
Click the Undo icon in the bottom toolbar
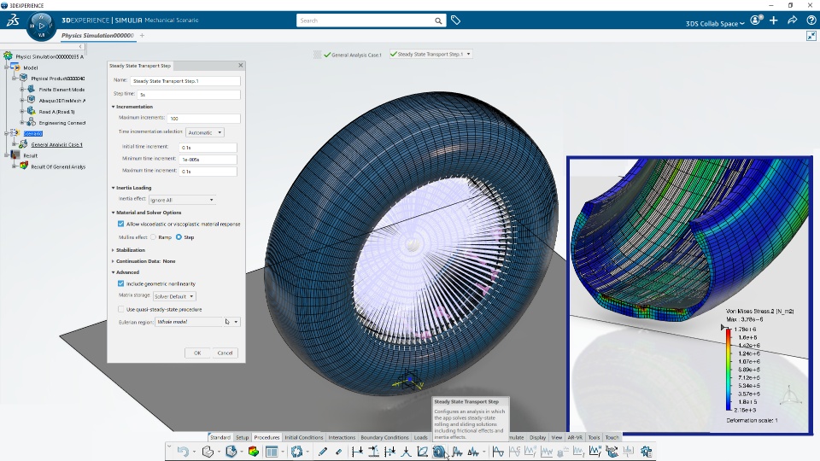[x=183, y=452]
